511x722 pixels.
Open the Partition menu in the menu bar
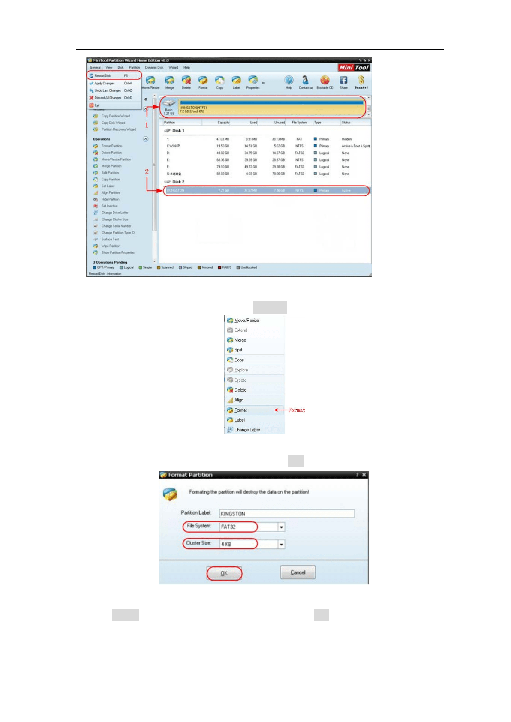point(134,67)
